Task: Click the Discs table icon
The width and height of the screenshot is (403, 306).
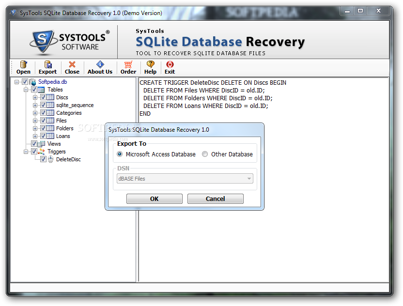Action: [x=50, y=97]
